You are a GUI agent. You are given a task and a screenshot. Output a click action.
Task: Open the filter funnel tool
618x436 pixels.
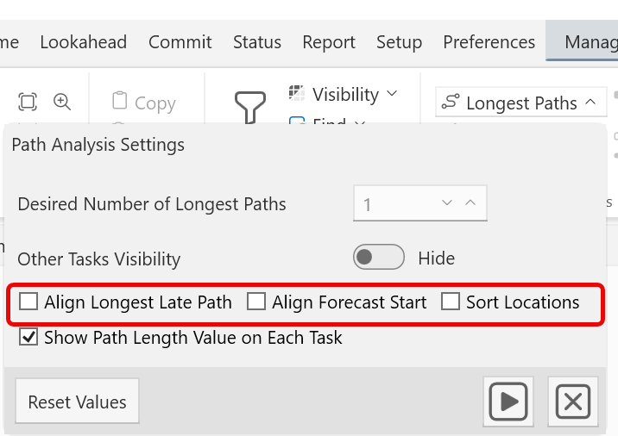250,108
